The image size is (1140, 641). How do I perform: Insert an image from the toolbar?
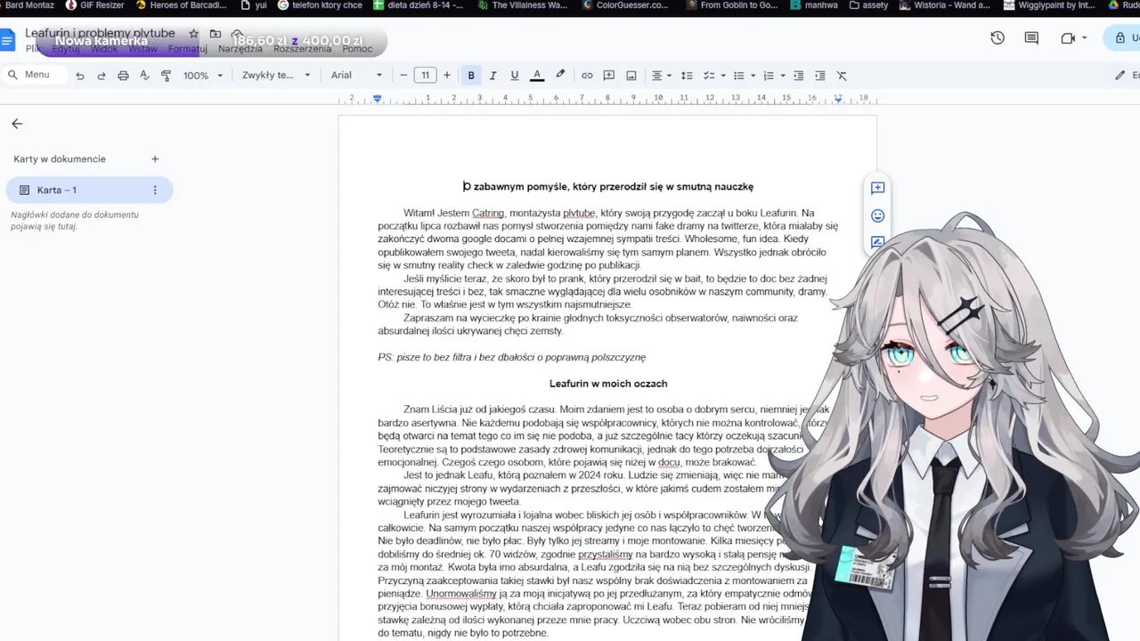click(631, 76)
